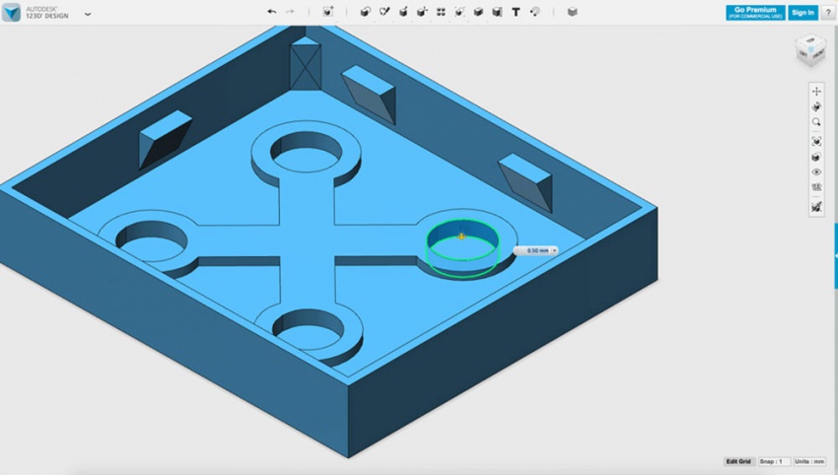
Task: Open the 123D Design application menu arrow
Action: pyautogui.click(x=88, y=14)
